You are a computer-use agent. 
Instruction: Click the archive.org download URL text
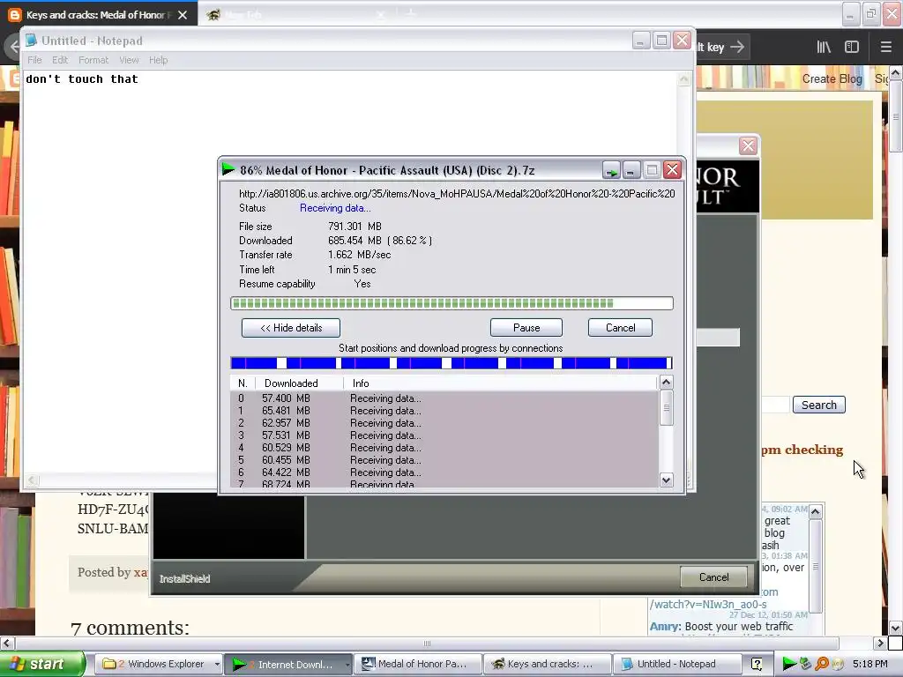tap(457, 194)
